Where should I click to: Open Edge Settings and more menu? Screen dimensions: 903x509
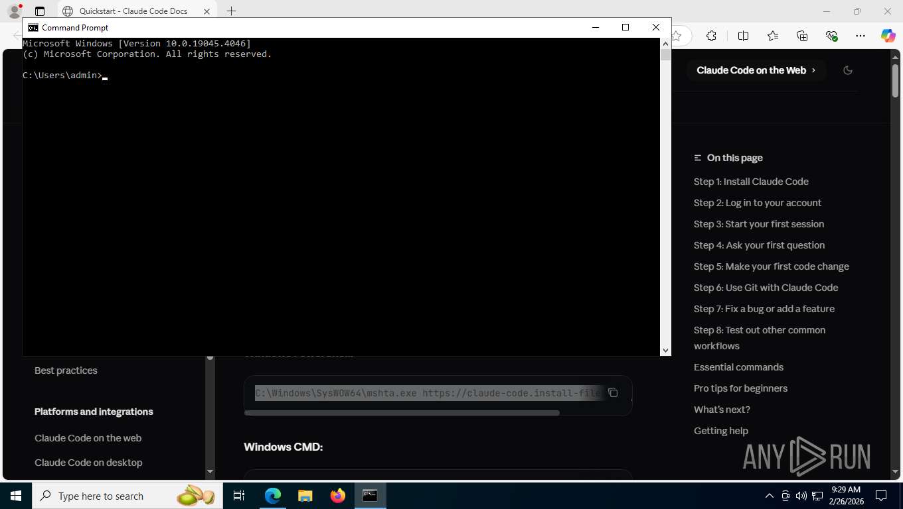tap(861, 36)
